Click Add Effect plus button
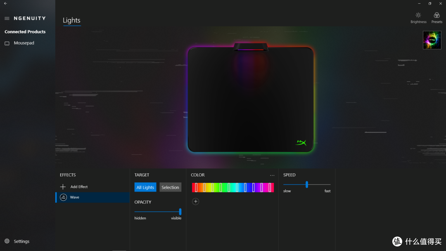446x251 pixels. (63, 187)
